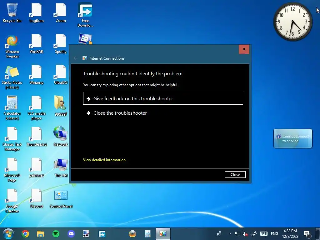Select the Winaero Tweaker desktop icon
Image resolution: width=320 pixels, height=240 pixels.
coord(12,46)
